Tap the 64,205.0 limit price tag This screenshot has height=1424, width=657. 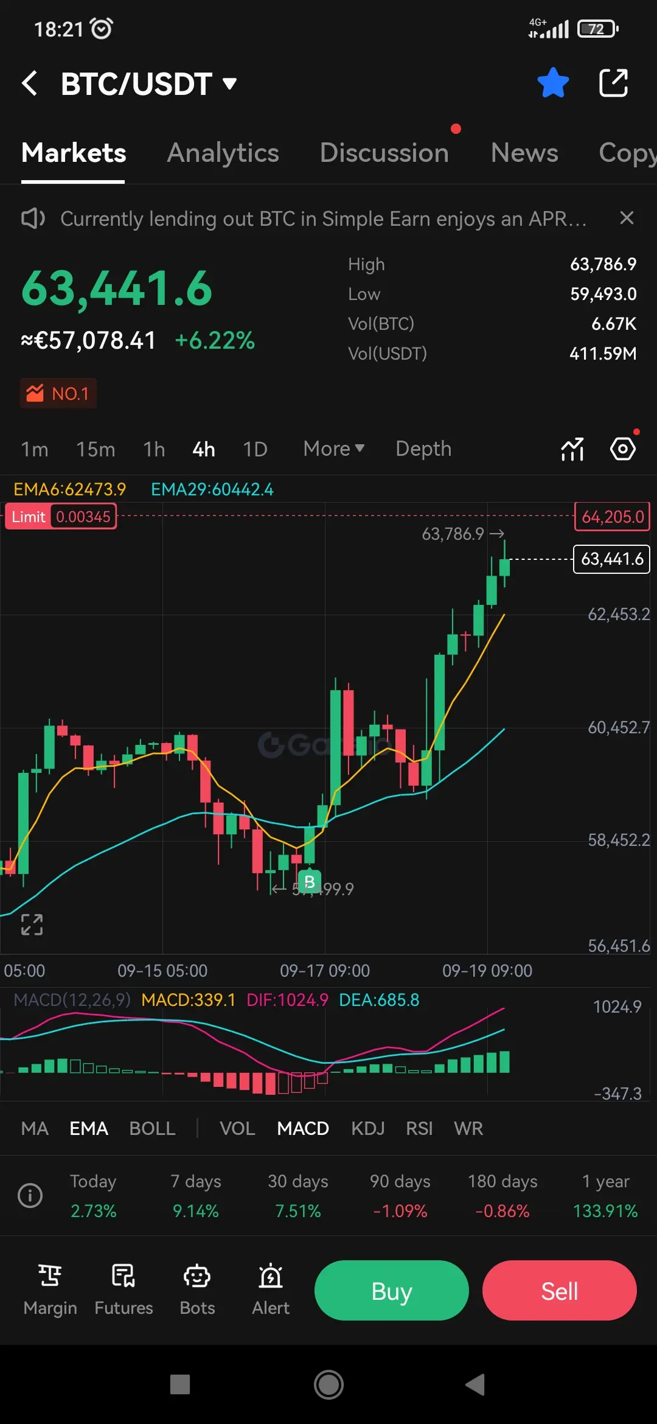tap(612, 517)
